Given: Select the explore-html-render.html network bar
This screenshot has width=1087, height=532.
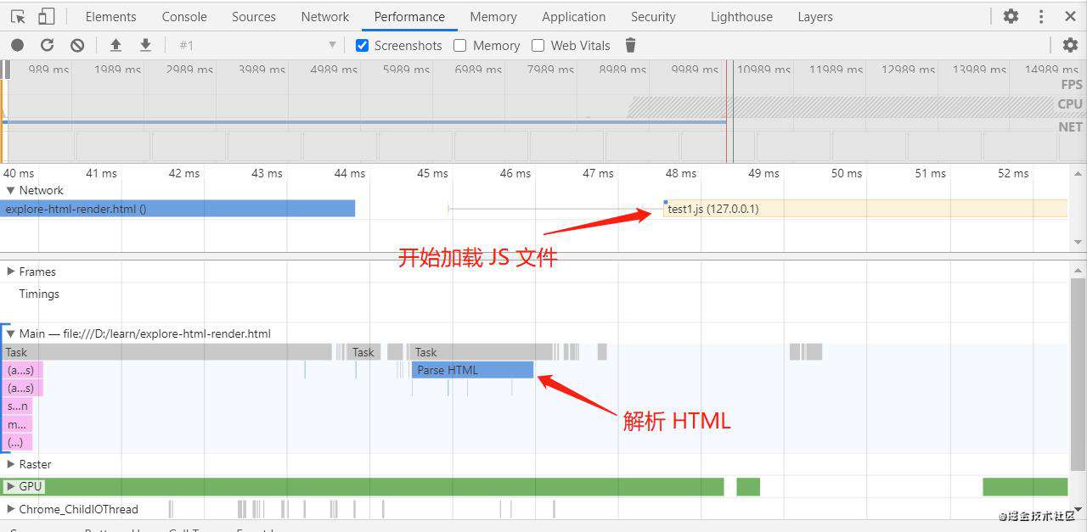Looking at the screenshot, I should click(177, 209).
